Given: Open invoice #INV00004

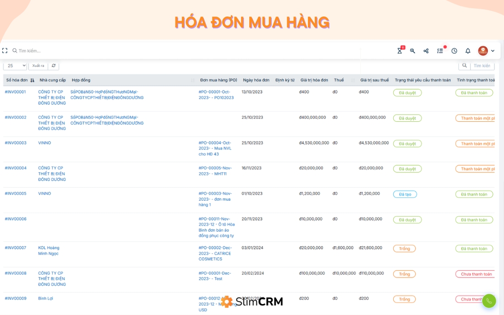Looking at the screenshot, I should [x=16, y=168].
